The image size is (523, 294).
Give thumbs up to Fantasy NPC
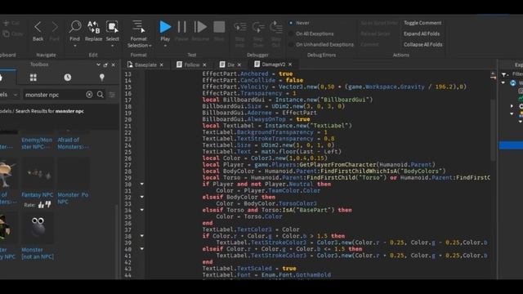(x=41, y=205)
